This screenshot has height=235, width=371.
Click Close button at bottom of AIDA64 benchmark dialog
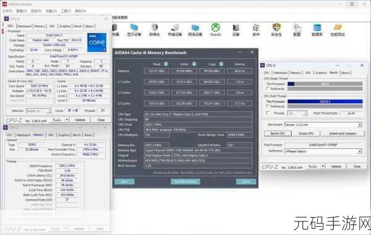click(246, 182)
